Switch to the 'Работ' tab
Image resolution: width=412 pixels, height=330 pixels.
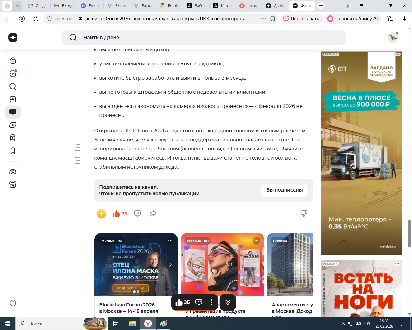196,6
